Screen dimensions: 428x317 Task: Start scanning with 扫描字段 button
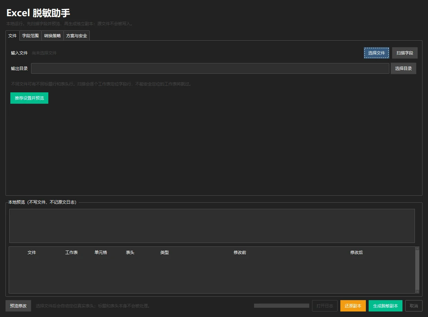click(x=405, y=53)
